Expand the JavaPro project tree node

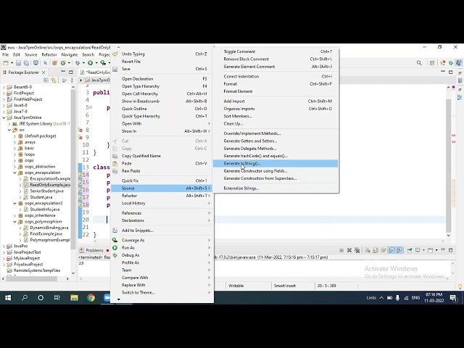3,246
